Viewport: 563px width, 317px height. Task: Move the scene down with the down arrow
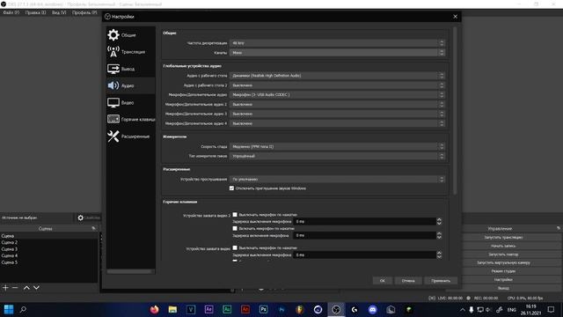pos(36,288)
